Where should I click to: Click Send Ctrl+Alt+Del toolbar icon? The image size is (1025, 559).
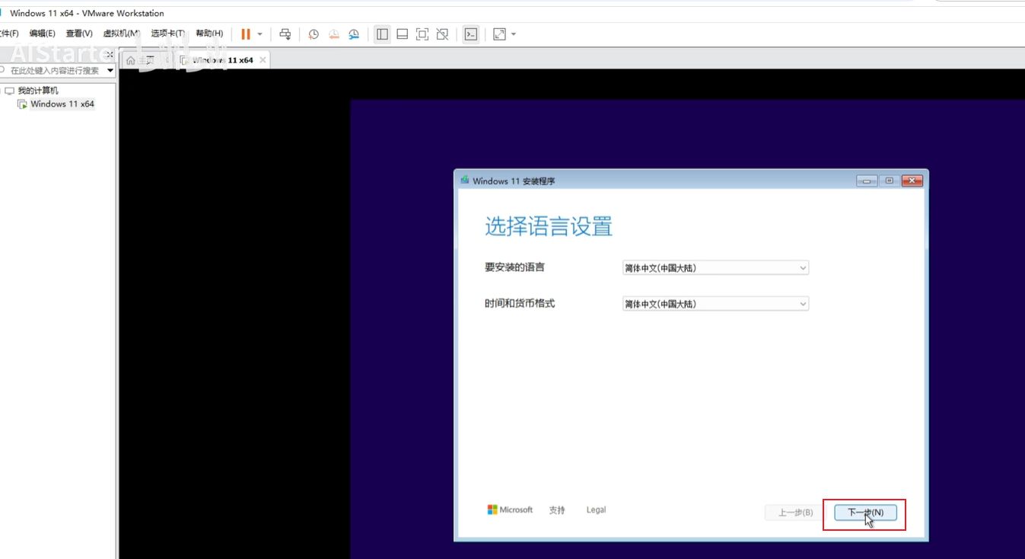[285, 34]
